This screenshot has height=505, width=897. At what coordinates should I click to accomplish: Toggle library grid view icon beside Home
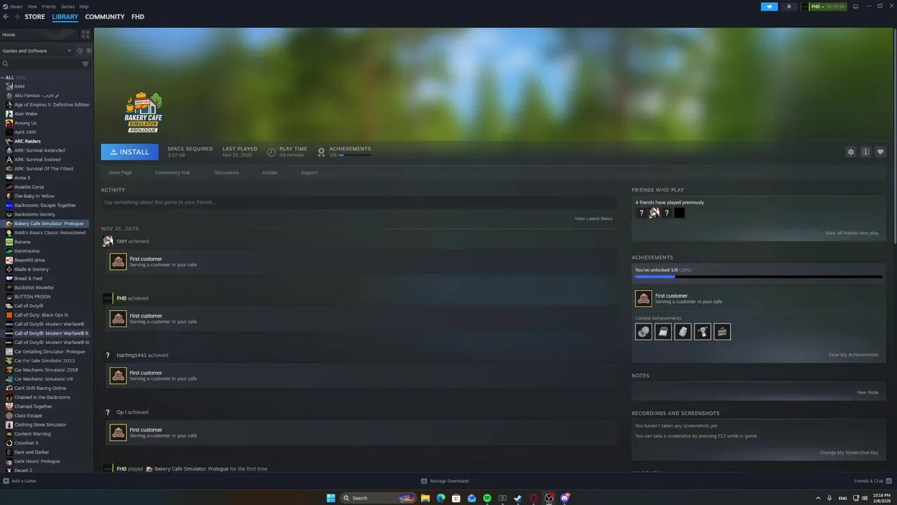pyautogui.click(x=85, y=34)
